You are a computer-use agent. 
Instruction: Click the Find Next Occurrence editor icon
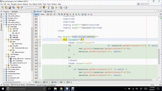[65, 14]
